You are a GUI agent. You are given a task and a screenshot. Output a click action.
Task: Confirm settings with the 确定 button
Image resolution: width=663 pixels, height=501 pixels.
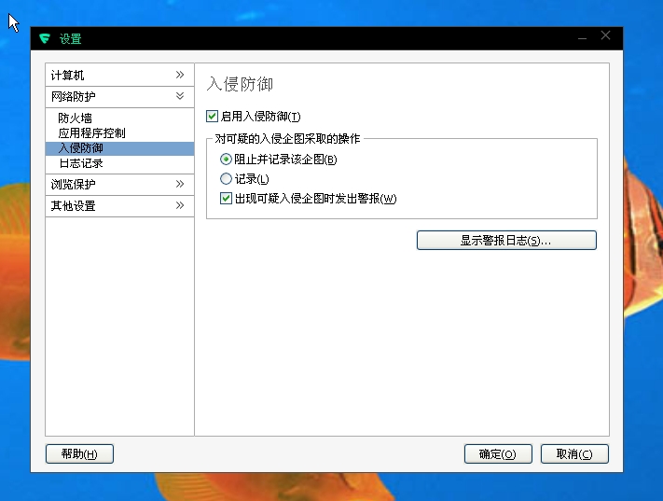coord(498,454)
